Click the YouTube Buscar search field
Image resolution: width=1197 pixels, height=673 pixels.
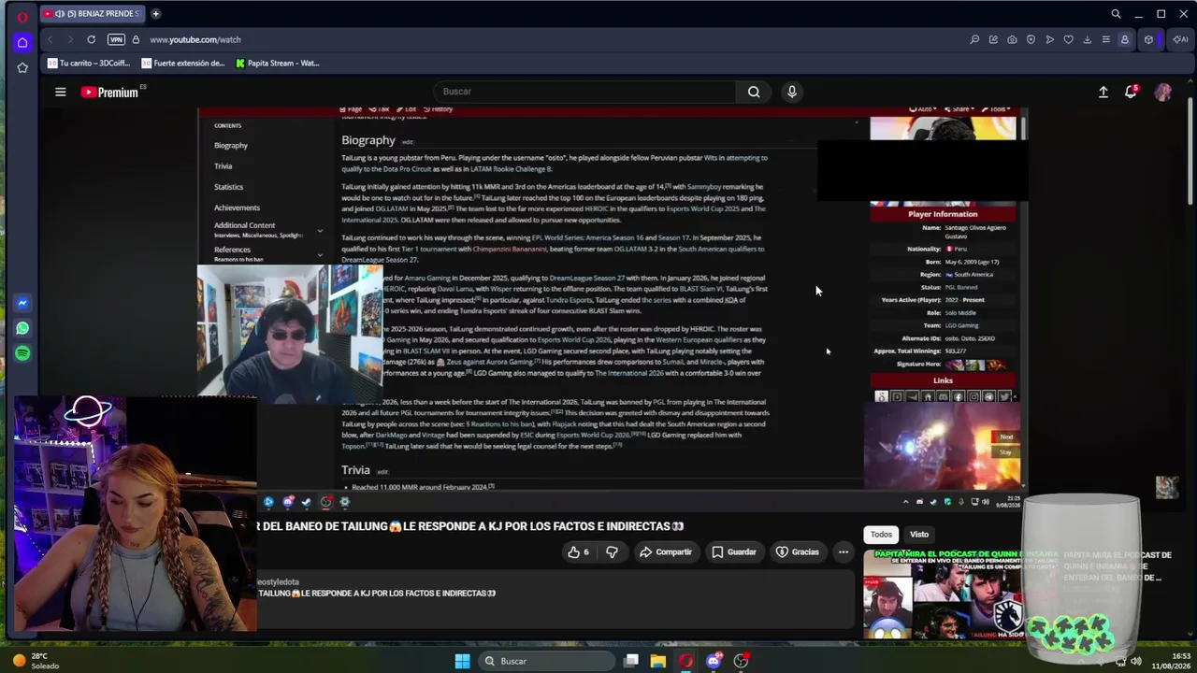tap(586, 92)
